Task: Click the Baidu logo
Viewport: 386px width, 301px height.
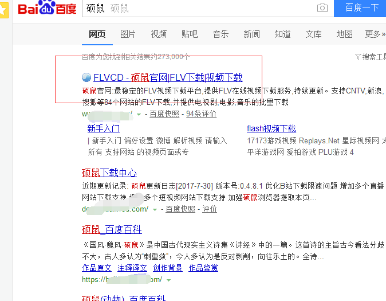Action: 48,7
